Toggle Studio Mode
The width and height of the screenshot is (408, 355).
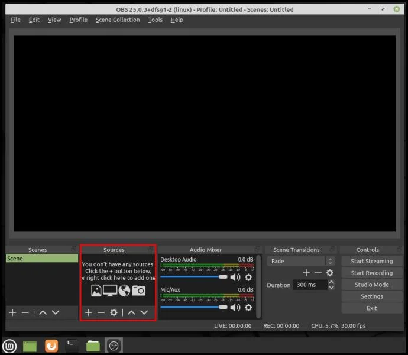click(371, 285)
